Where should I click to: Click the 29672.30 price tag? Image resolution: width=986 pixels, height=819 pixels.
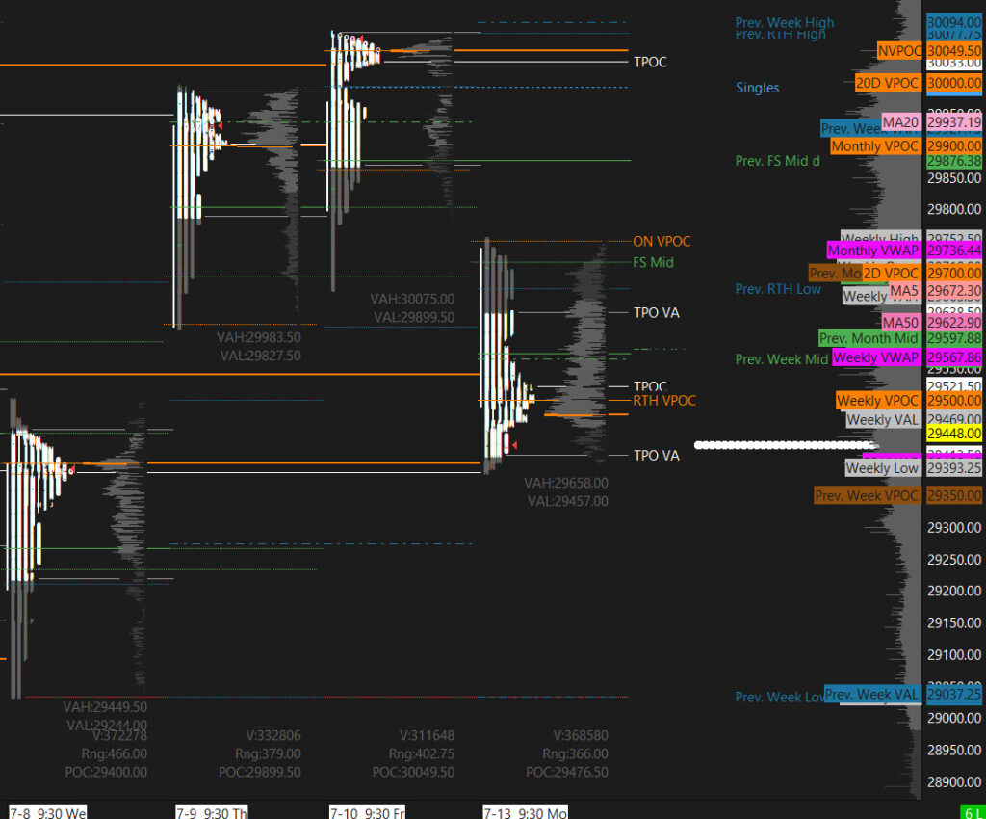(x=954, y=291)
